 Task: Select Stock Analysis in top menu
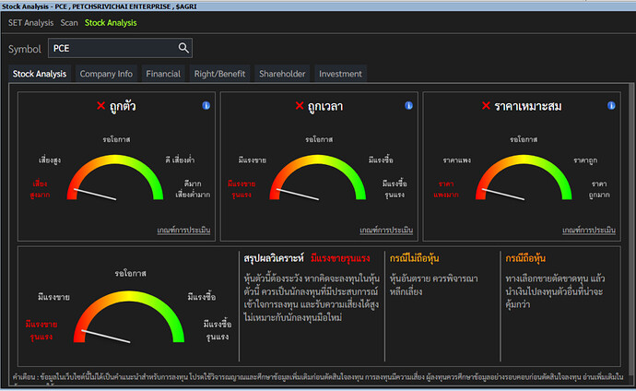pyautogui.click(x=111, y=23)
